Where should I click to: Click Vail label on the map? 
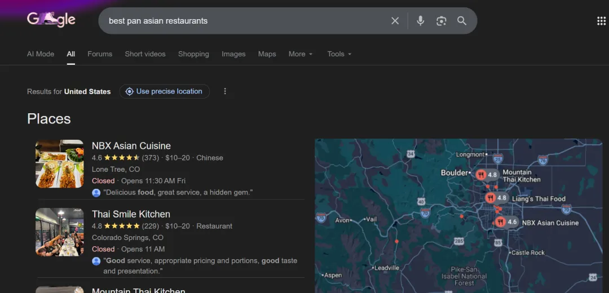371,219
